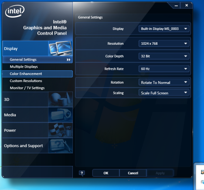The height and width of the screenshot is (190, 204).
Task: Close the Intel control panel window
Action: coord(187,5)
